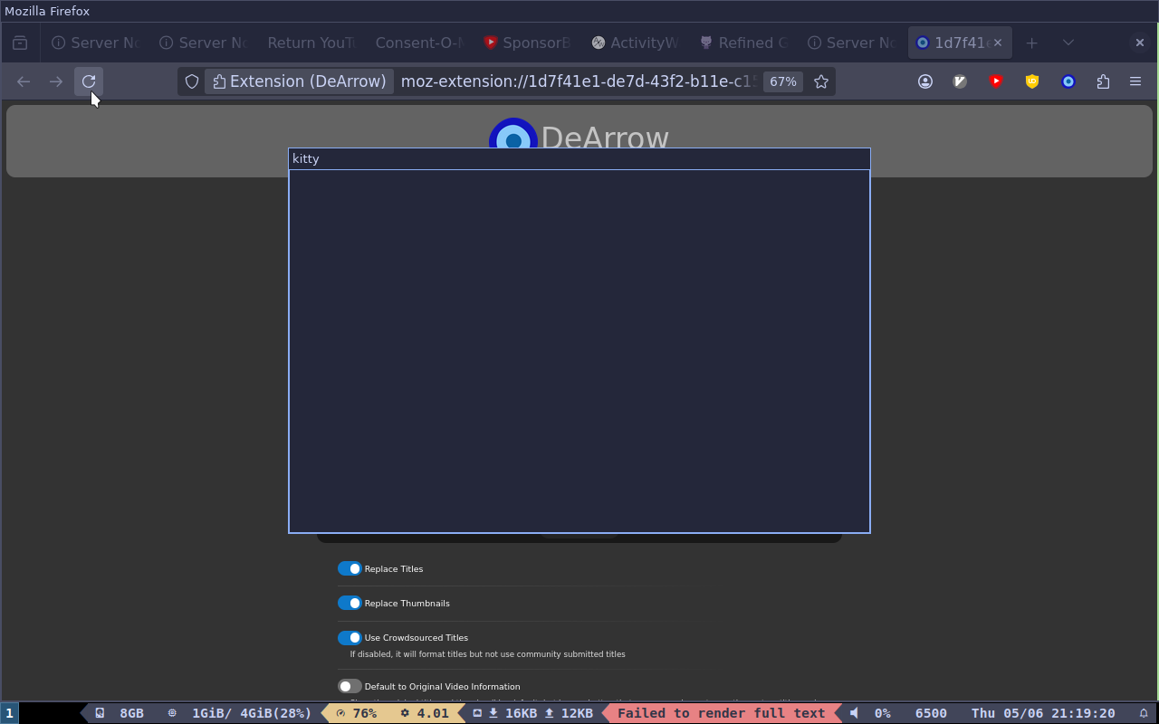1159x724 pixels.
Task: Click the 16KB 12KB network traffic indicator
Action: tap(532, 713)
